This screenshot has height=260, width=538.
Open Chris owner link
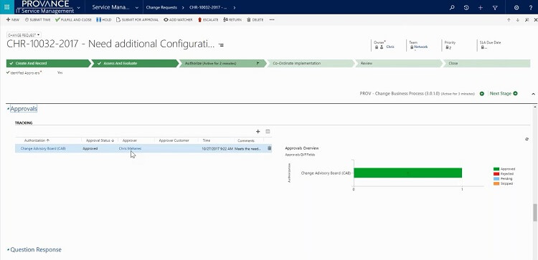click(390, 47)
